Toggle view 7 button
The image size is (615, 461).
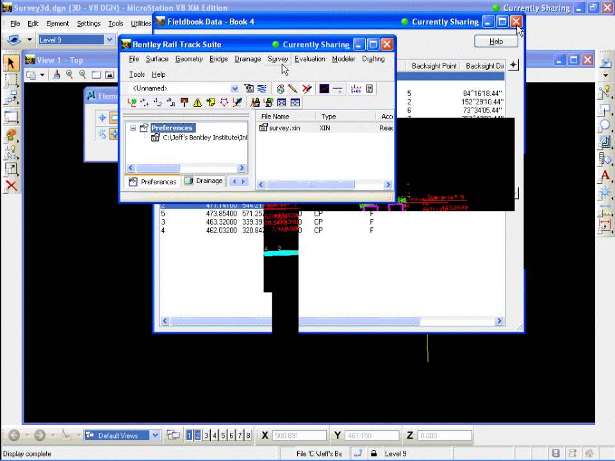pyautogui.click(x=240, y=435)
